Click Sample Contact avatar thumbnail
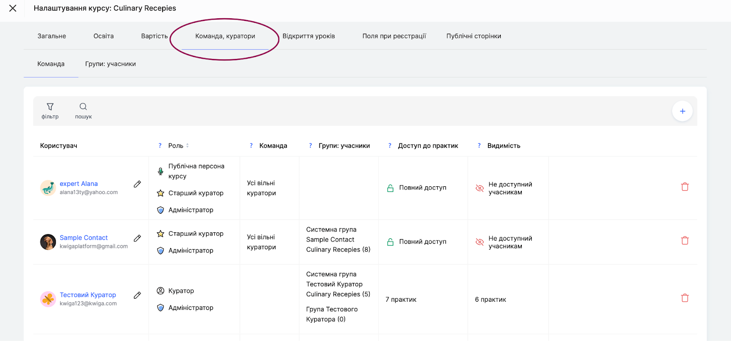The height and width of the screenshot is (341, 731). [x=48, y=242]
